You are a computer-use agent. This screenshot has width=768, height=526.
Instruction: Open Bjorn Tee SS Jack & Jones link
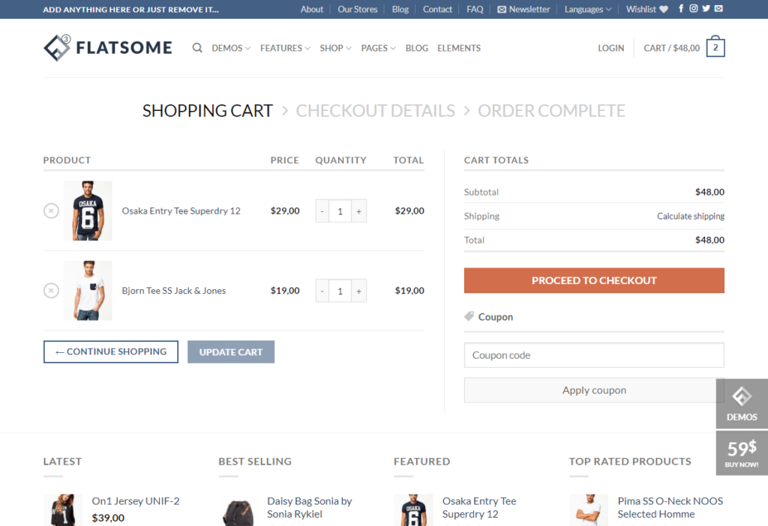[174, 291]
